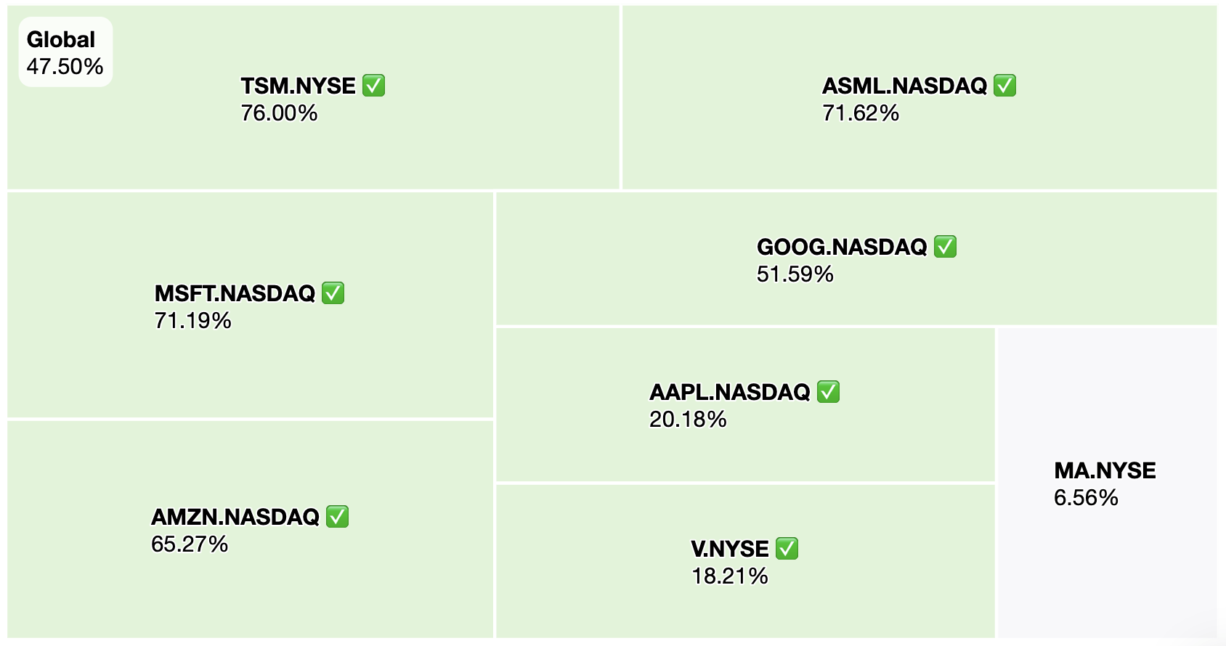Open the ASML.NASDAQ ticker label
The height and width of the screenshot is (646, 1226).
[905, 86]
